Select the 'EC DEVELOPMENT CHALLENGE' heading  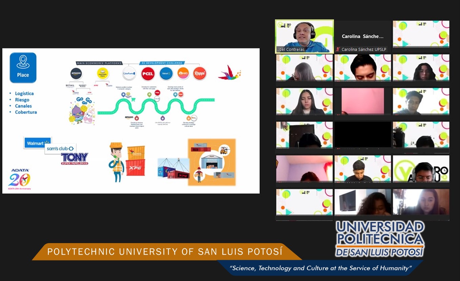point(162,63)
